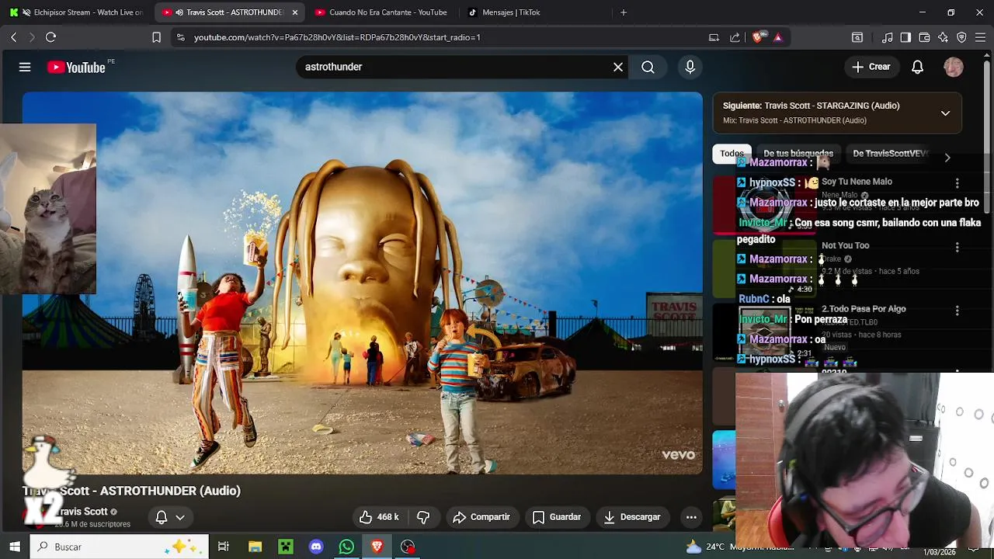Go to the YouTube home logo
Image resolution: width=994 pixels, height=559 pixels.
click(x=76, y=68)
